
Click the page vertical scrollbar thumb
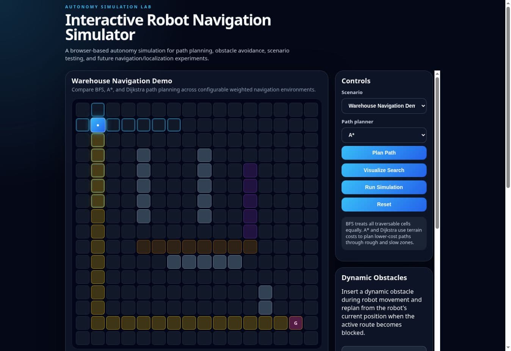click(508, 97)
